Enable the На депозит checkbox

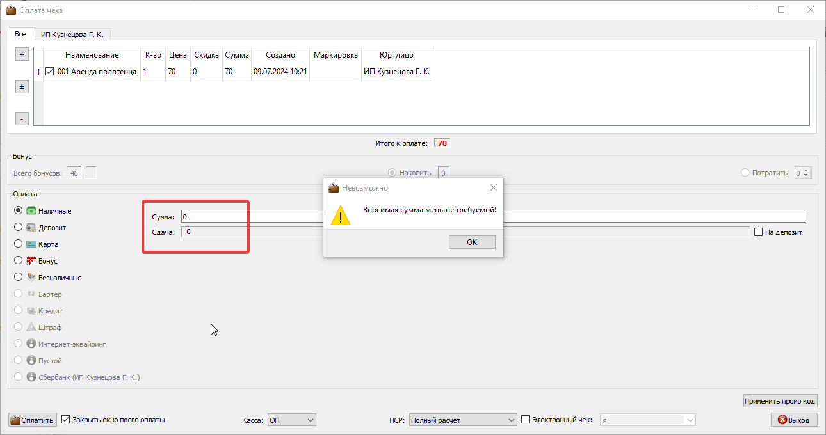pyautogui.click(x=759, y=232)
